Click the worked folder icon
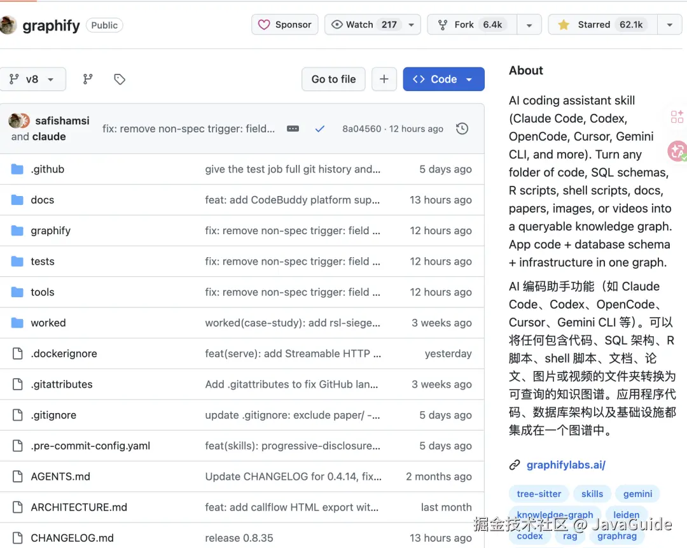This screenshot has width=687, height=548. (17, 323)
